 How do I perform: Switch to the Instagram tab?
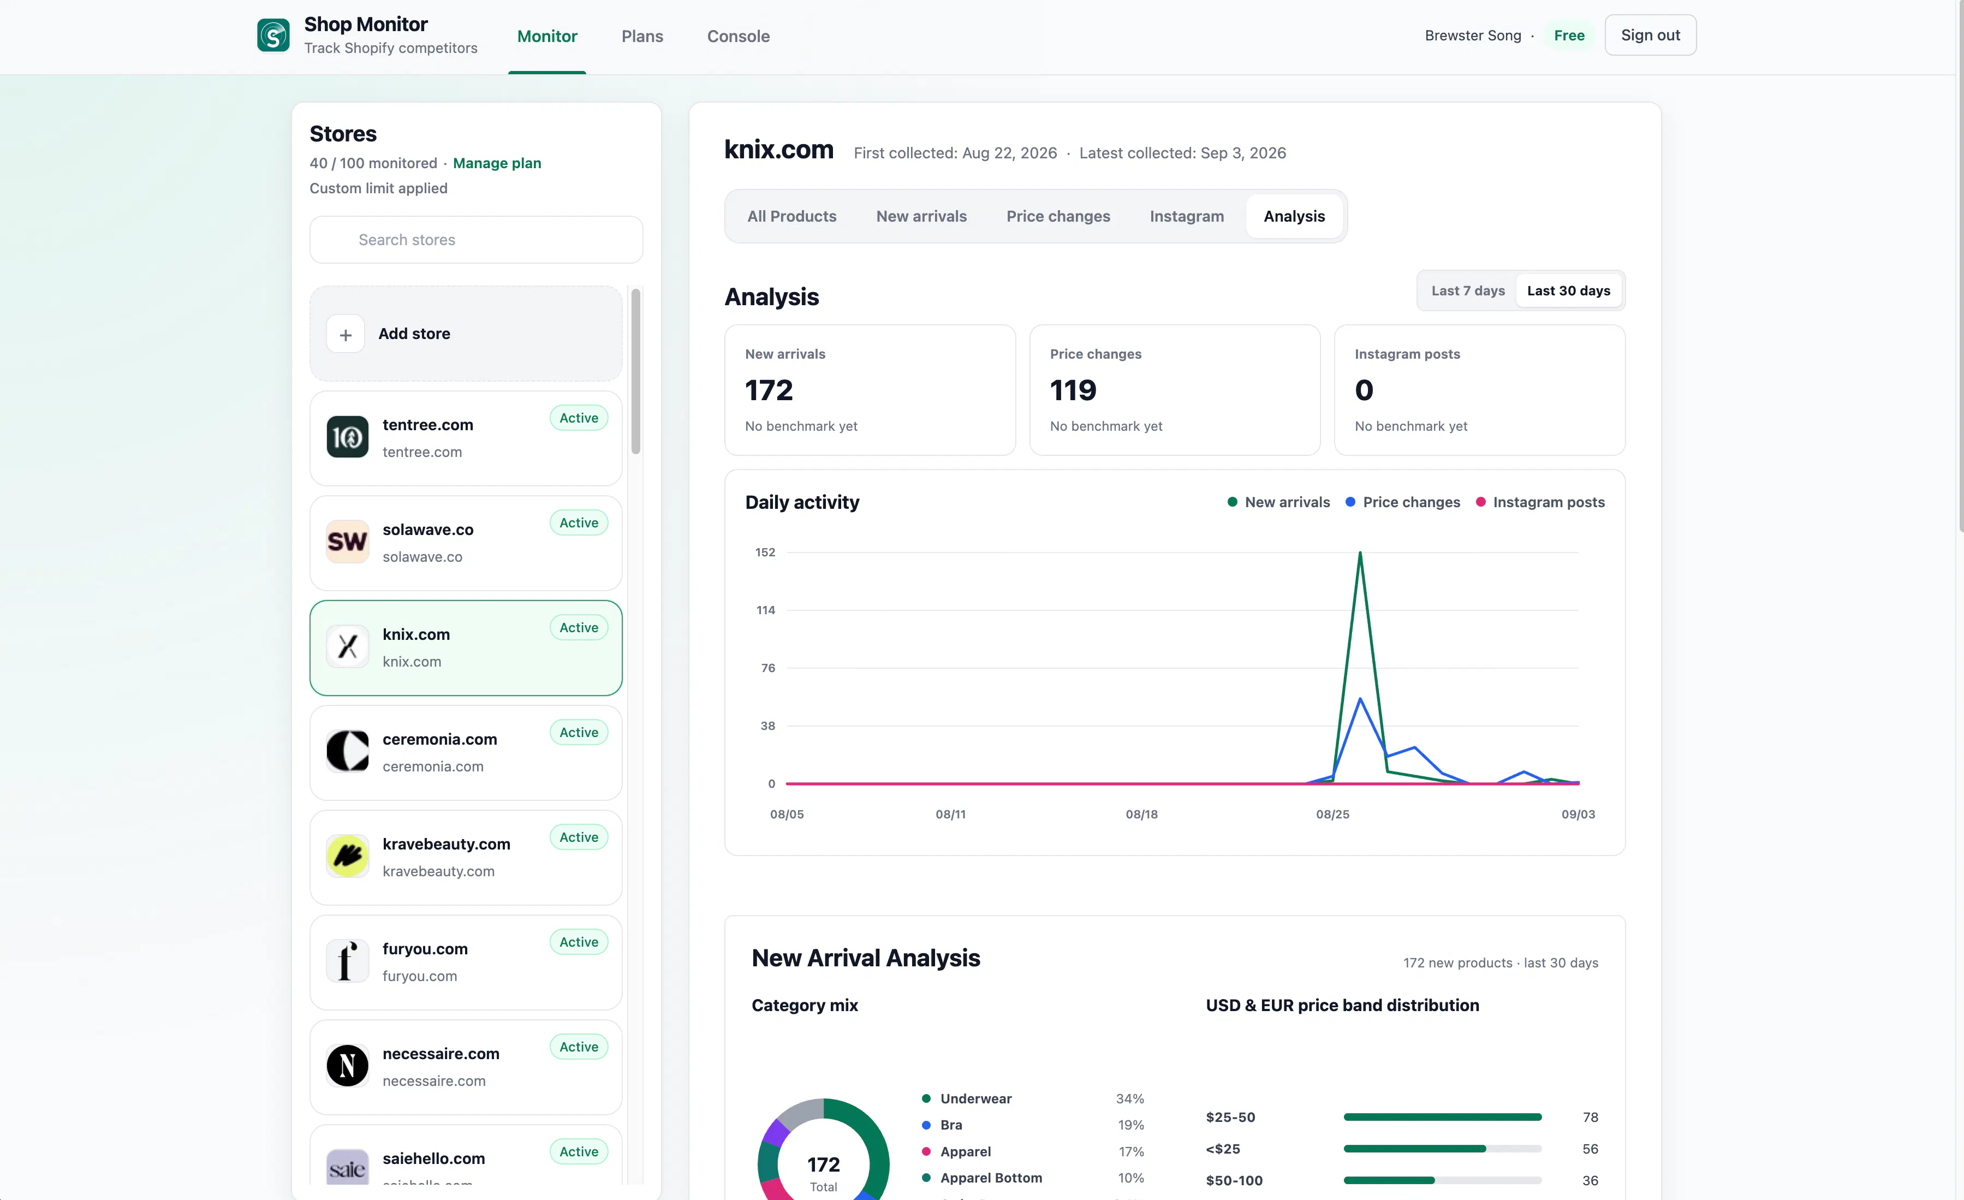[1186, 217]
